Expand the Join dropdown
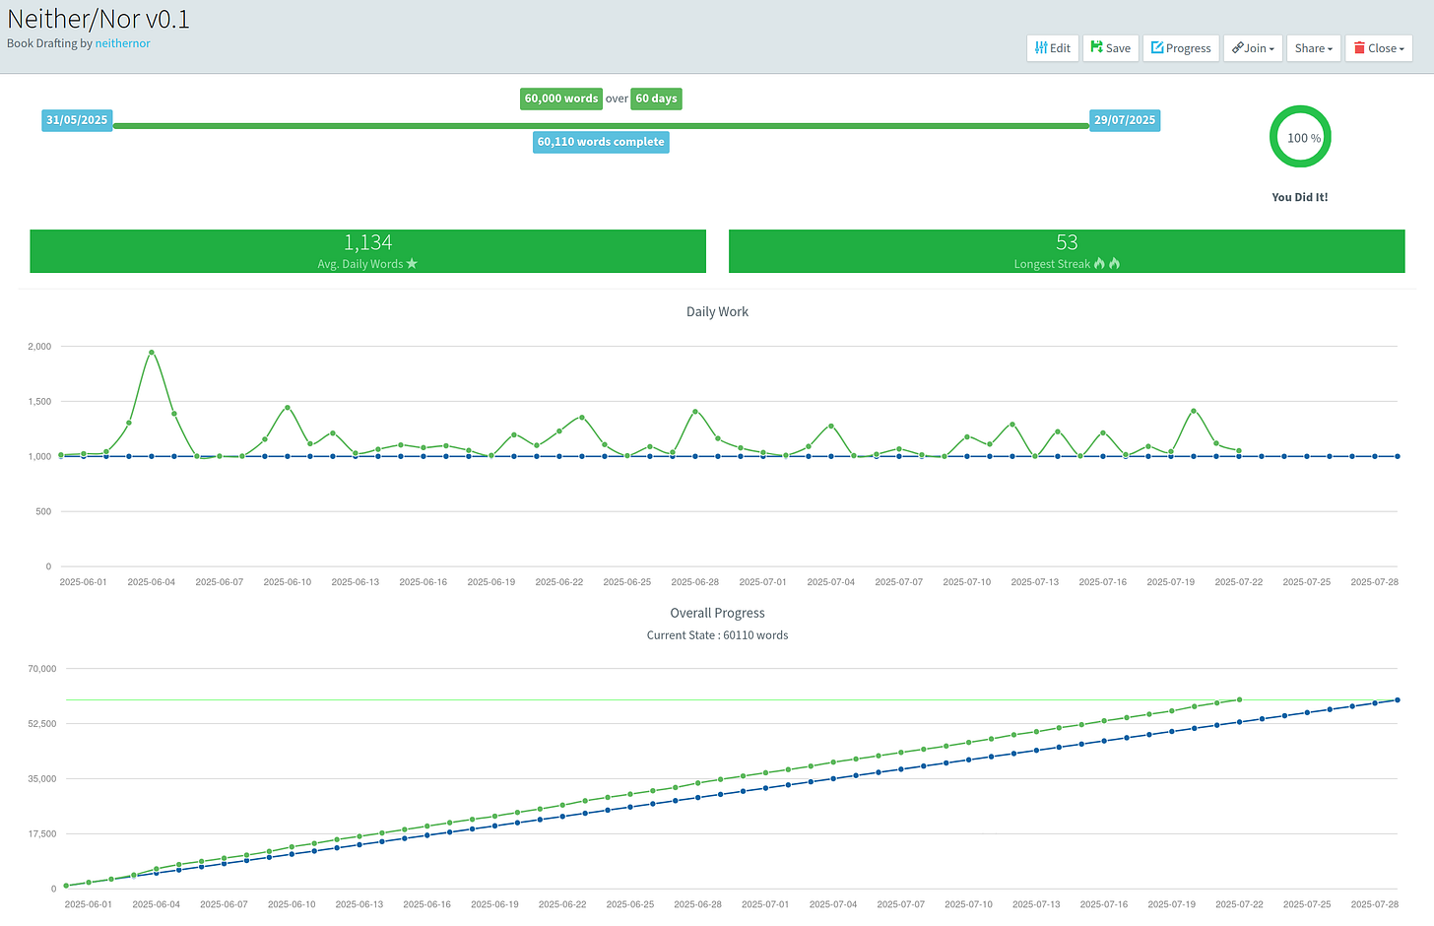The image size is (1434, 926). (1253, 48)
